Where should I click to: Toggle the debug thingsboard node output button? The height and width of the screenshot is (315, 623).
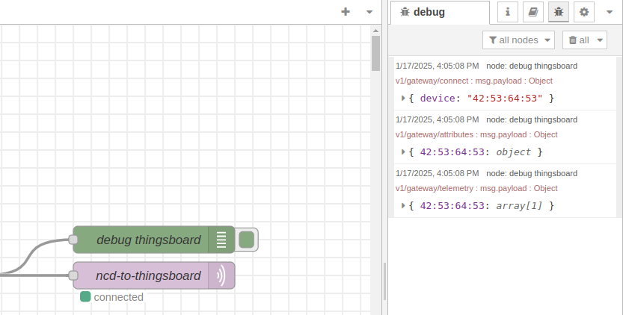pyautogui.click(x=247, y=240)
